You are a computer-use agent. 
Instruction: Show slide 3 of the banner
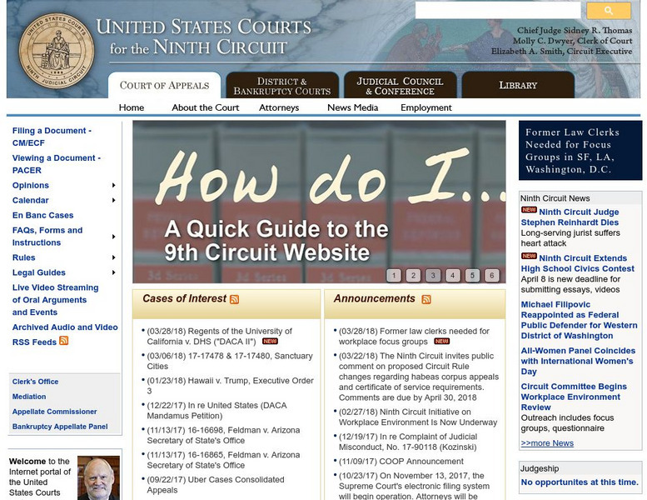pos(433,275)
